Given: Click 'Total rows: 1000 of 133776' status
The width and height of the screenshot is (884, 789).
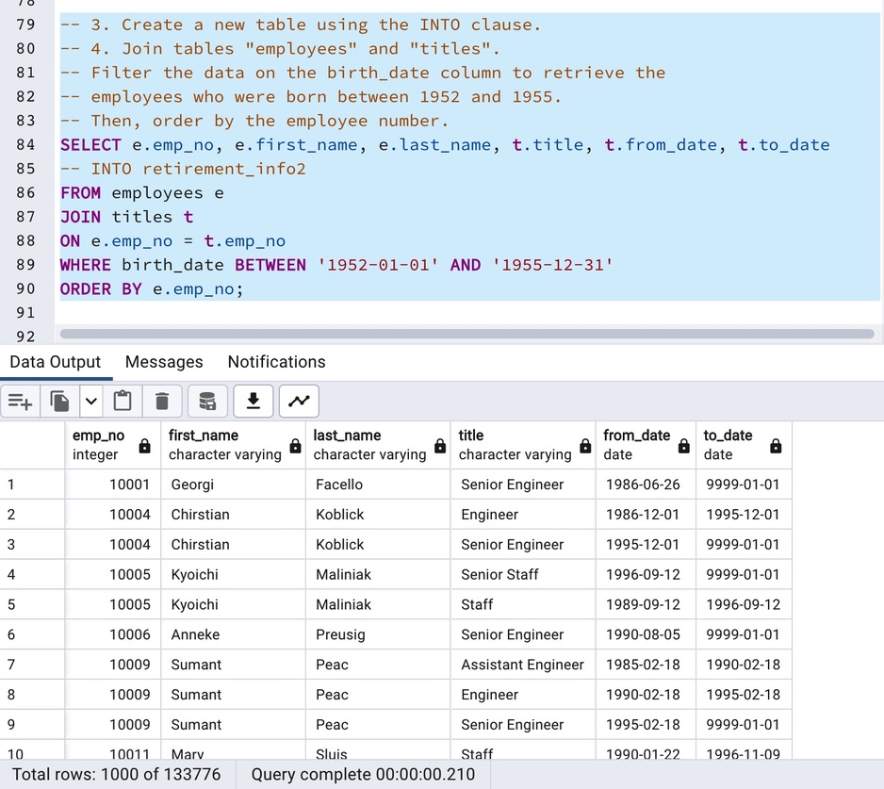Looking at the screenshot, I should coord(117,774).
